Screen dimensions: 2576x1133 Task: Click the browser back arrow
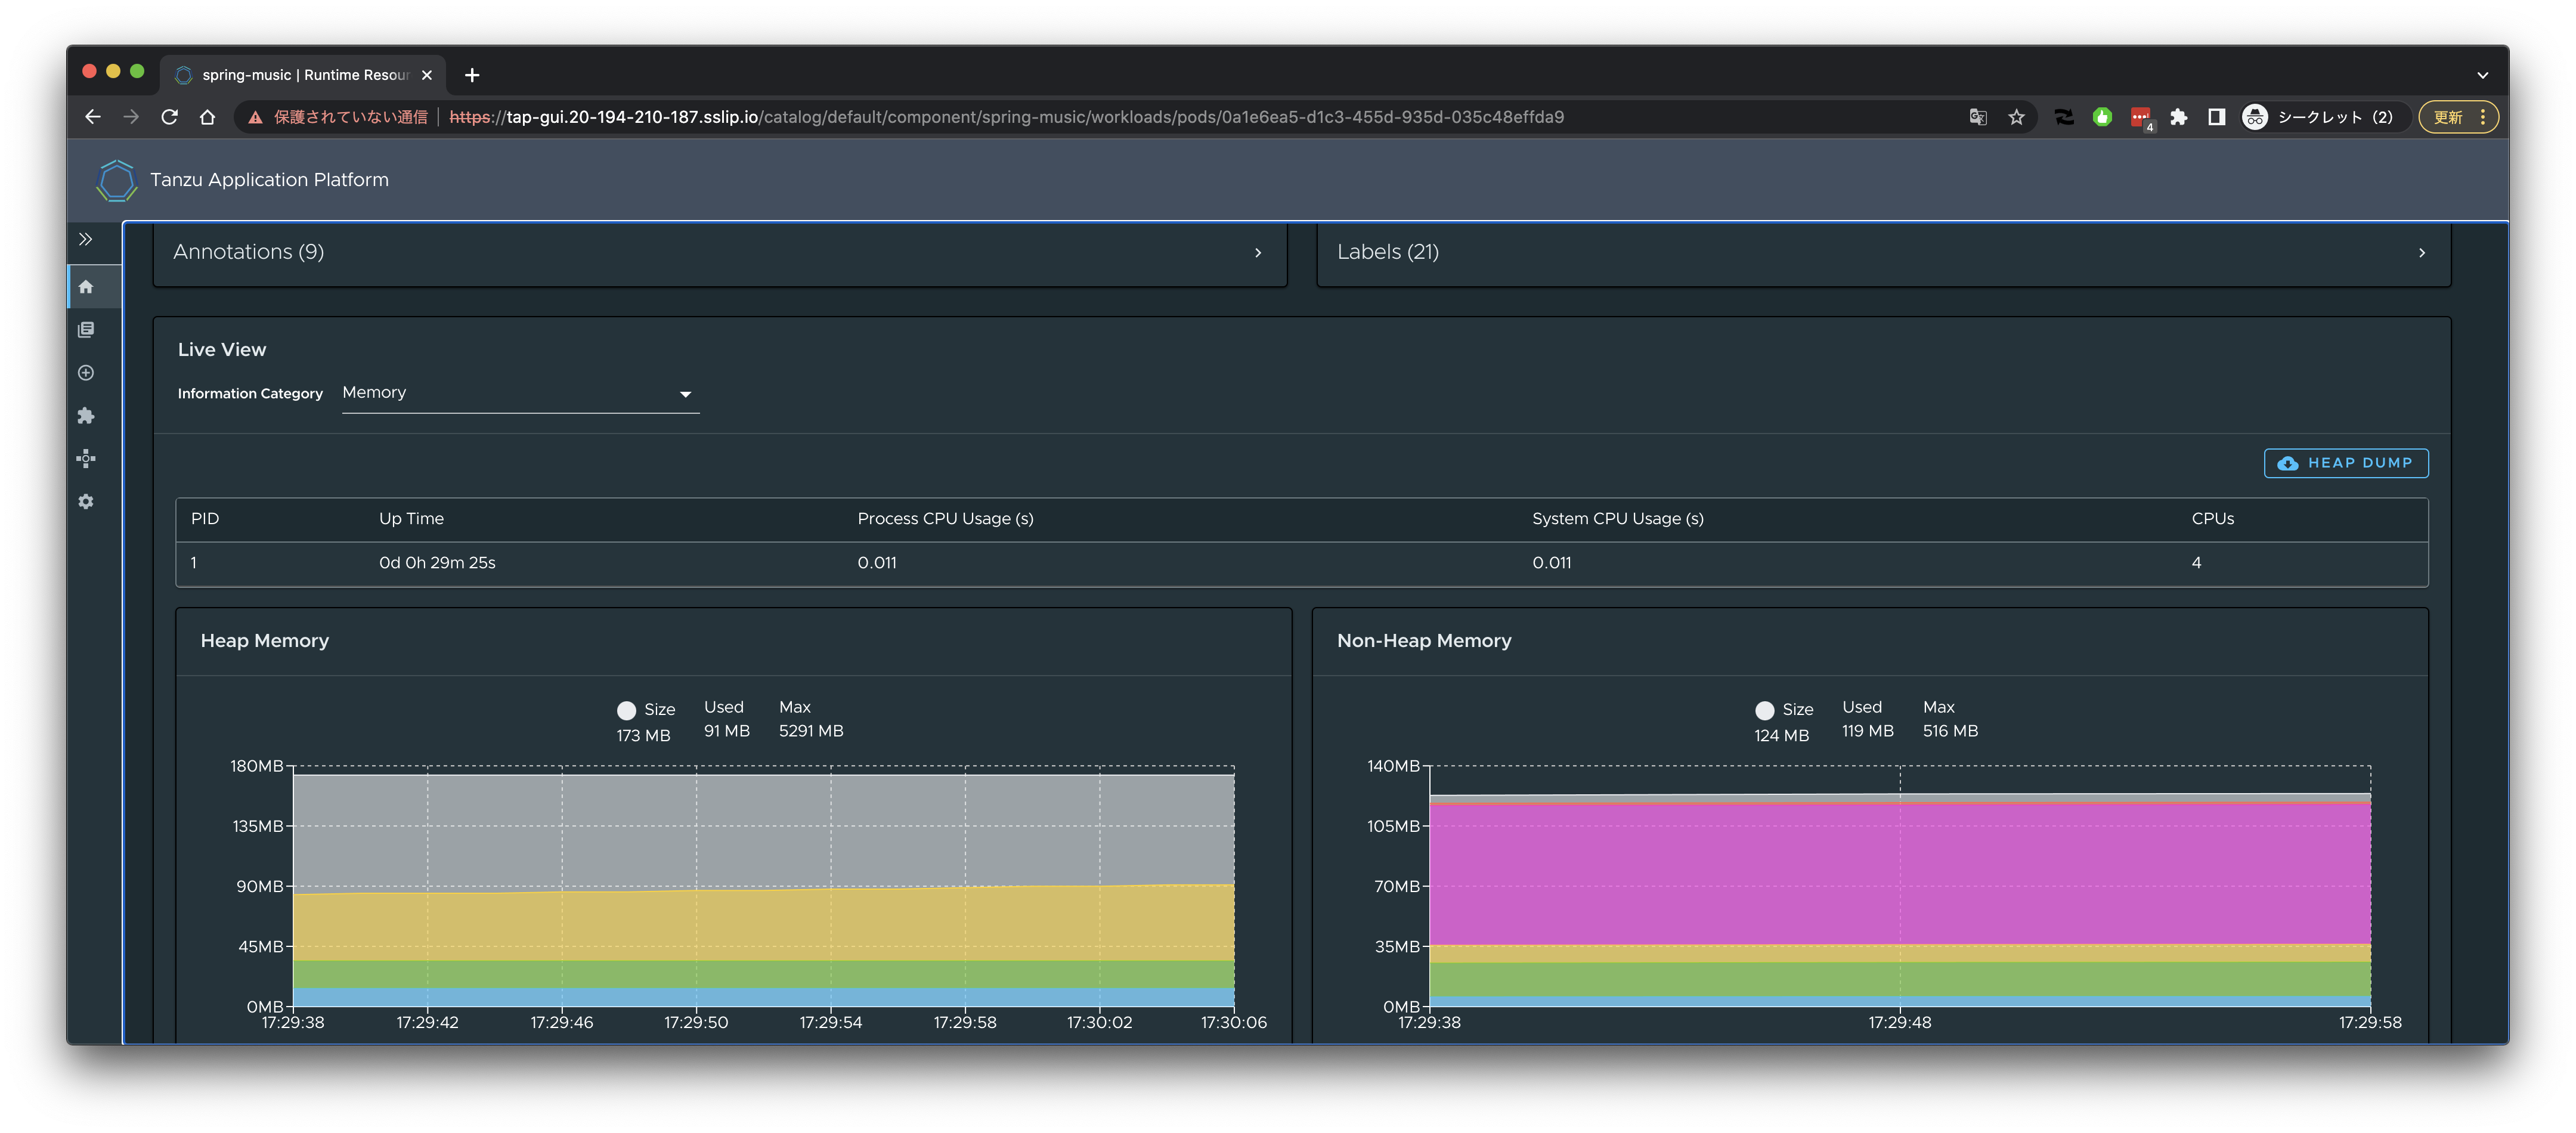click(93, 117)
